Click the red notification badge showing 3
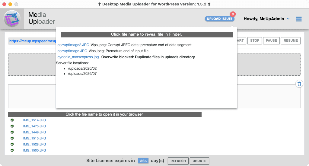Viewport: 309px width, 166px height. [x=233, y=14]
